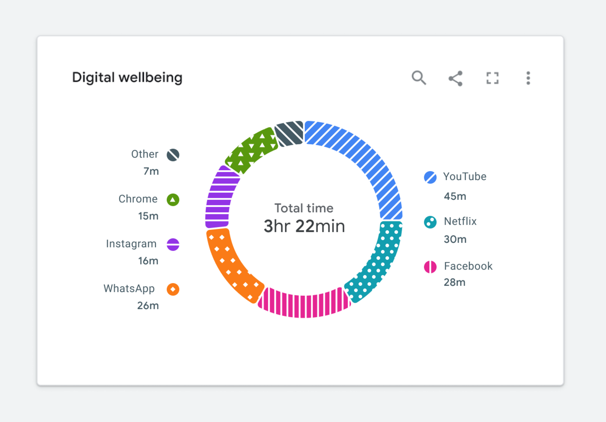Image resolution: width=606 pixels, height=422 pixels.
Task: Expand chart with the fullscreen icon
Action: (x=492, y=78)
